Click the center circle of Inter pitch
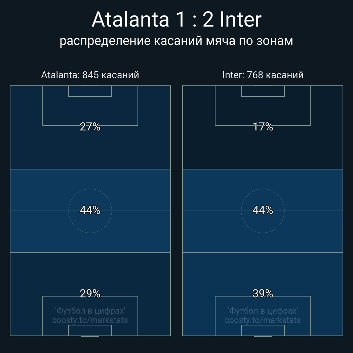The height and width of the screenshot is (353, 353). 263,211
